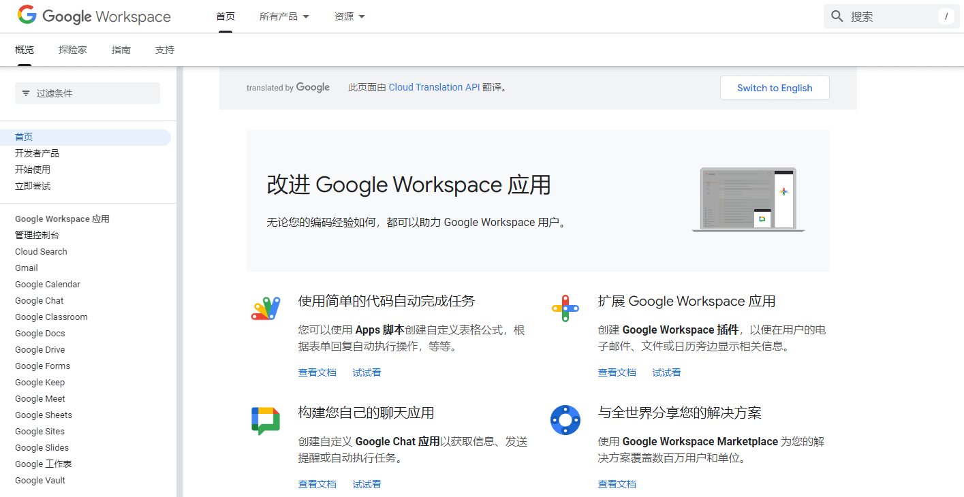This screenshot has height=497, width=964.
Task: Click the 扩展 Google Workspace 应用 heading
Action: coord(687,301)
